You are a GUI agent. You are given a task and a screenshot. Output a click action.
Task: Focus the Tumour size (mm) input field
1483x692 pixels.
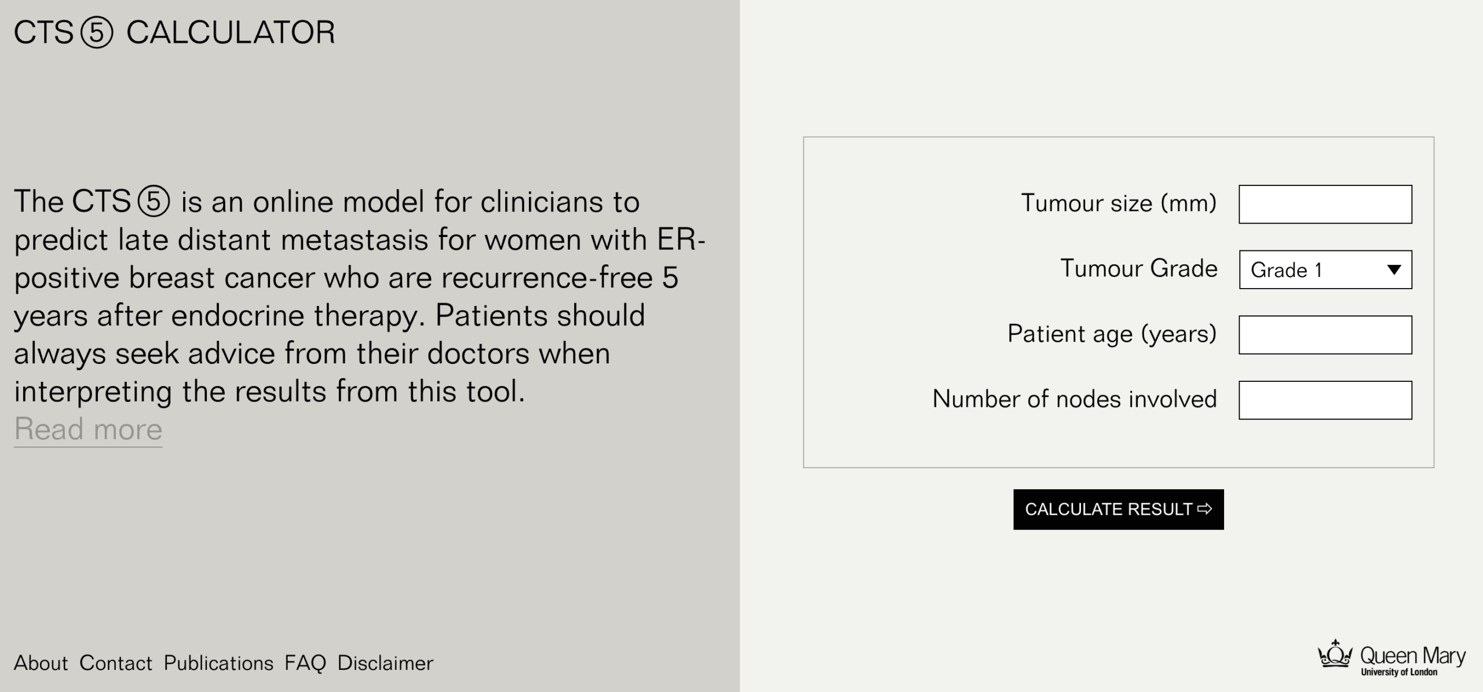[1325, 204]
